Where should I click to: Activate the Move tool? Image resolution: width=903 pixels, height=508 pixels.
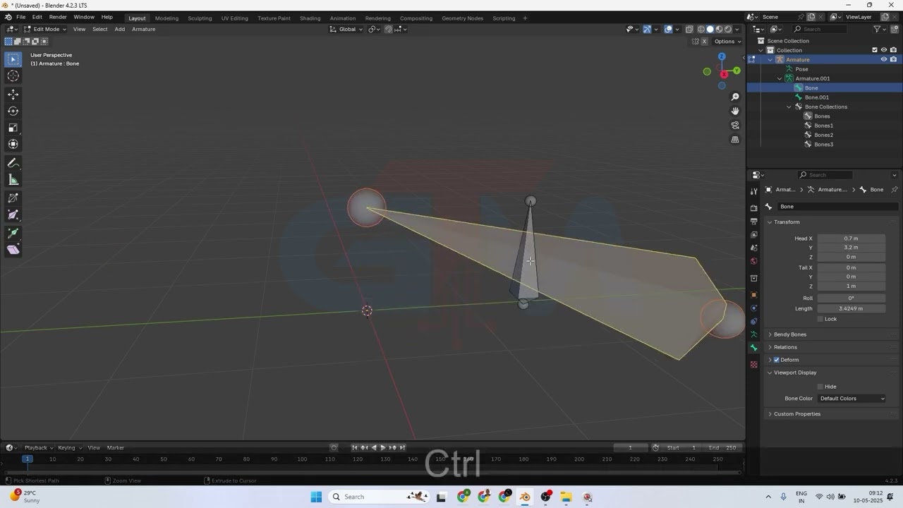(x=13, y=95)
